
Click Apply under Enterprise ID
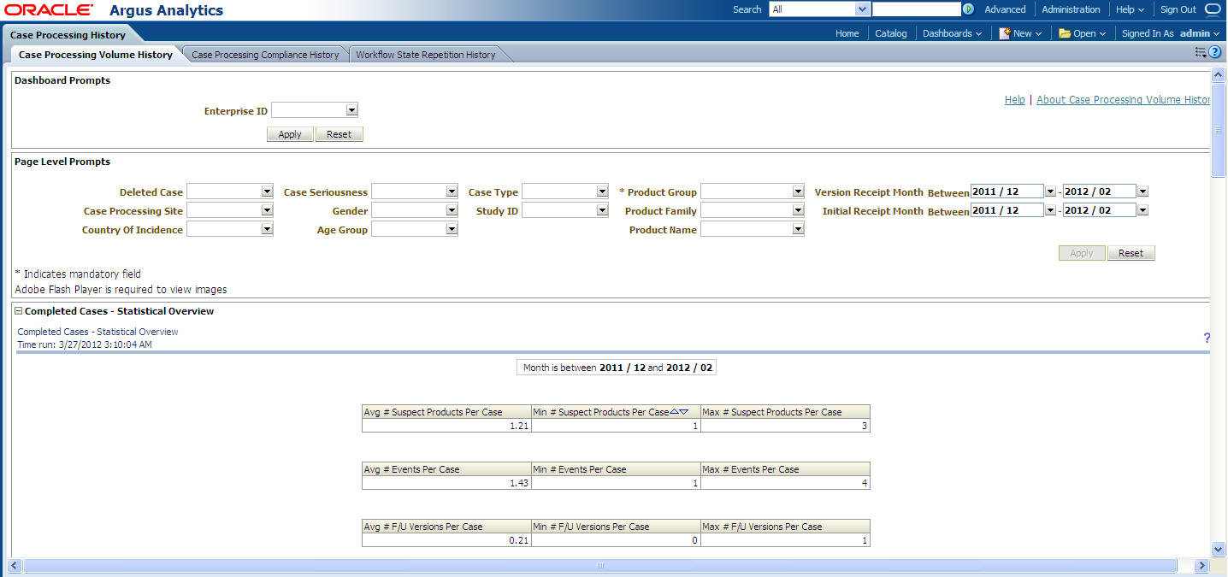click(x=290, y=134)
